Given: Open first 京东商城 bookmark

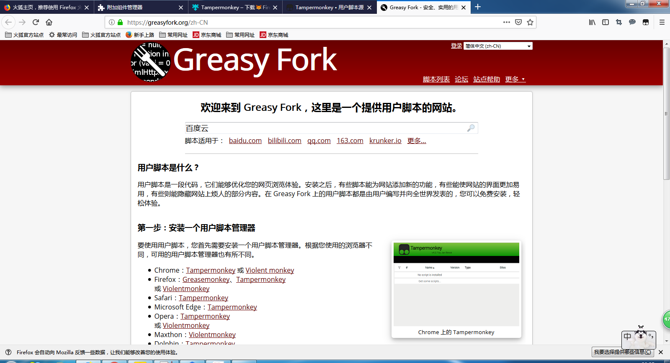Looking at the screenshot, I should coord(207,35).
